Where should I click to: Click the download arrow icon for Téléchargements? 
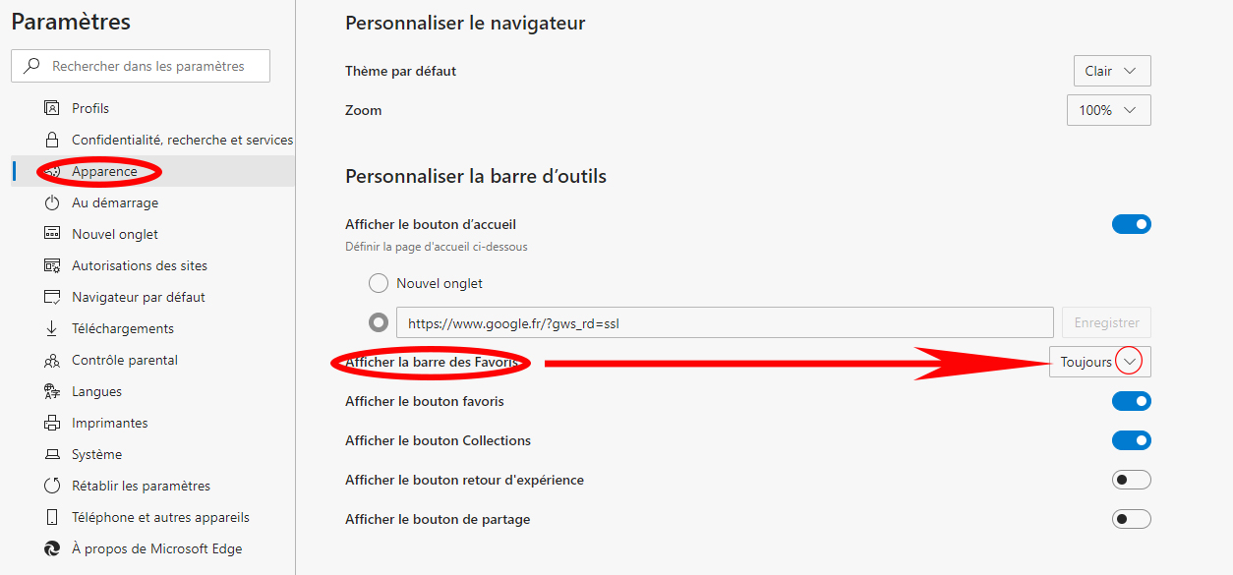(x=52, y=328)
